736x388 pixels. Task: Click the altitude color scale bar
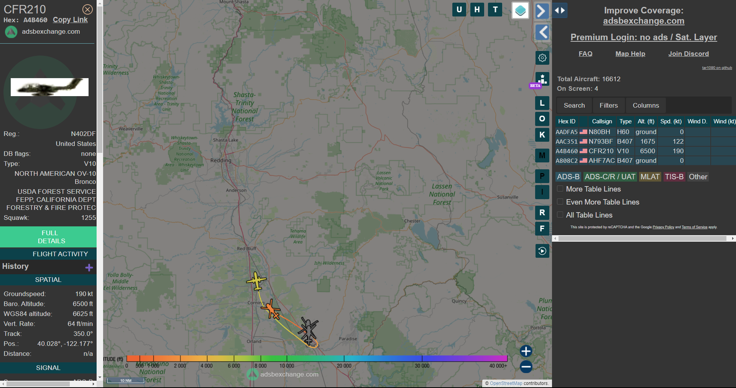coord(317,359)
